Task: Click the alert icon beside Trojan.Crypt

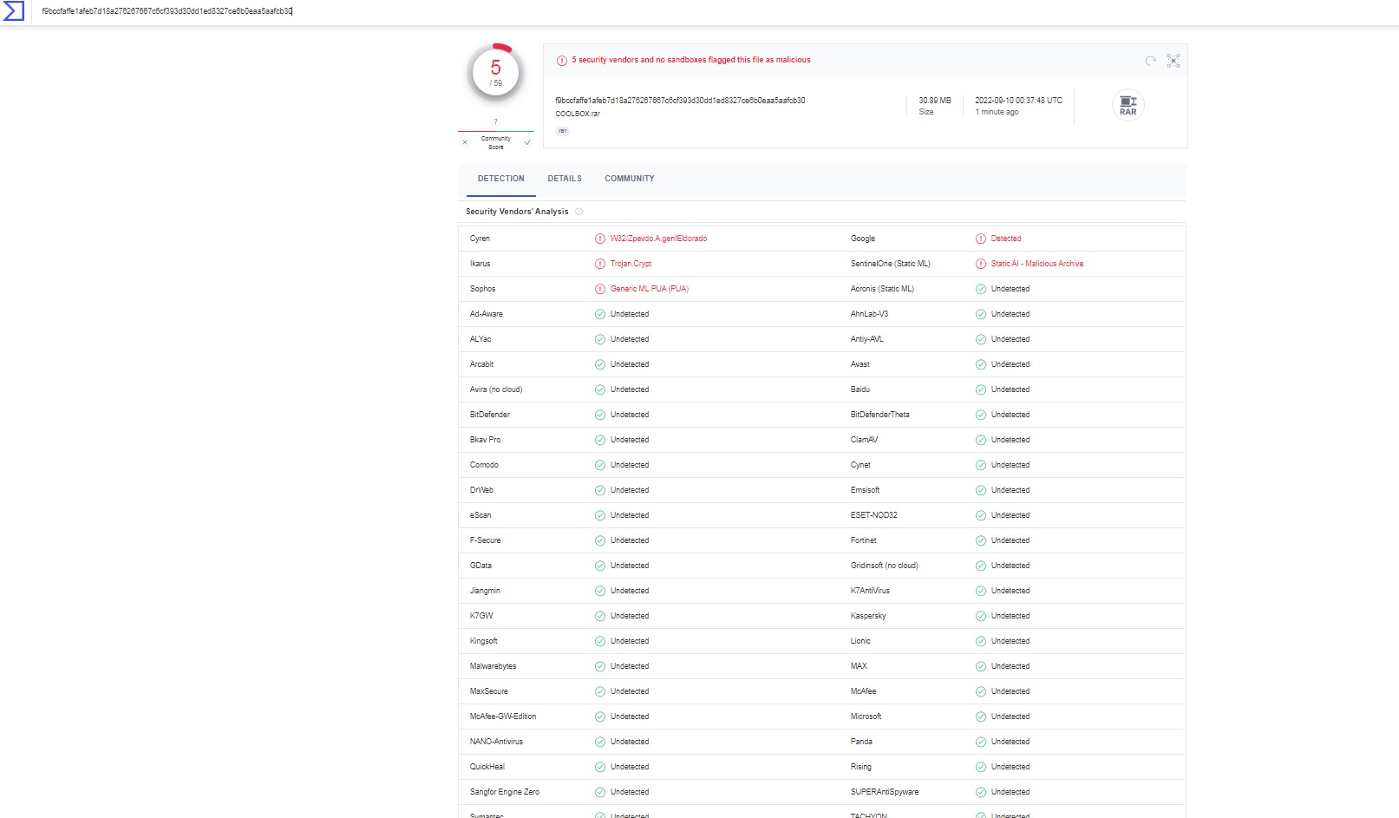Action: (600, 264)
